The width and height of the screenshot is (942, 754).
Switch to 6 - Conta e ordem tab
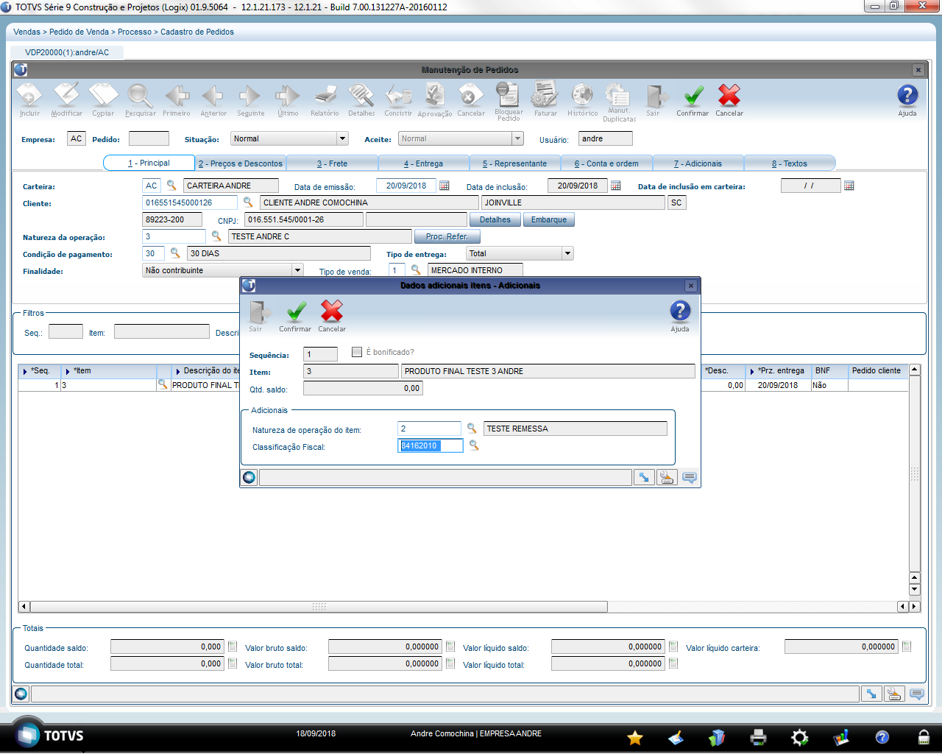tap(606, 163)
